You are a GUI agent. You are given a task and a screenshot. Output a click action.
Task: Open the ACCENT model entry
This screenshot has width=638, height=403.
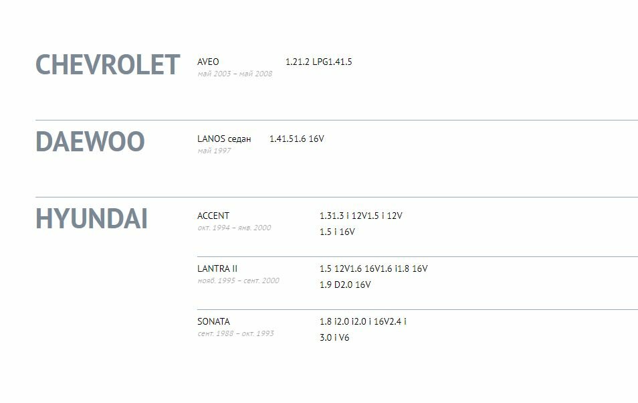point(213,216)
